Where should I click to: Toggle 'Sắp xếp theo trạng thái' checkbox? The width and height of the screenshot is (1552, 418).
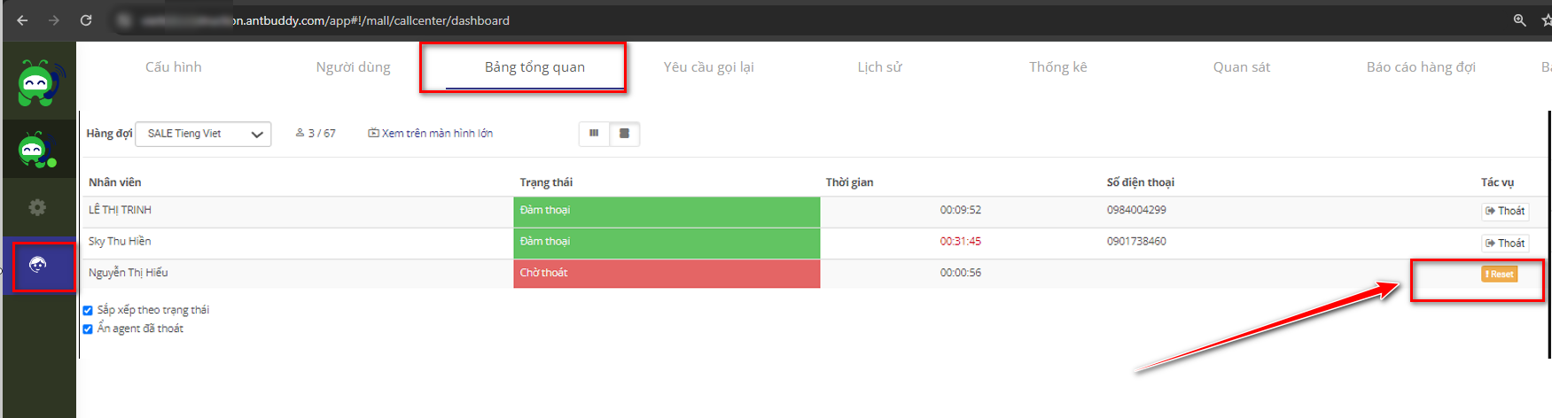(x=88, y=311)
